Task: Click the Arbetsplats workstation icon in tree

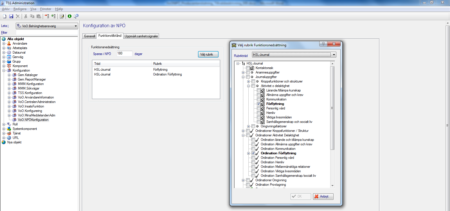Action: tap(9, 48)
